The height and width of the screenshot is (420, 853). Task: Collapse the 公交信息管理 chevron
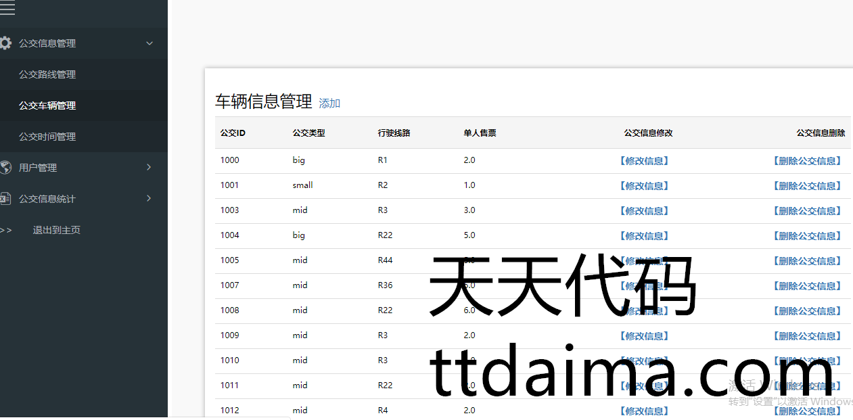[149, 43]
